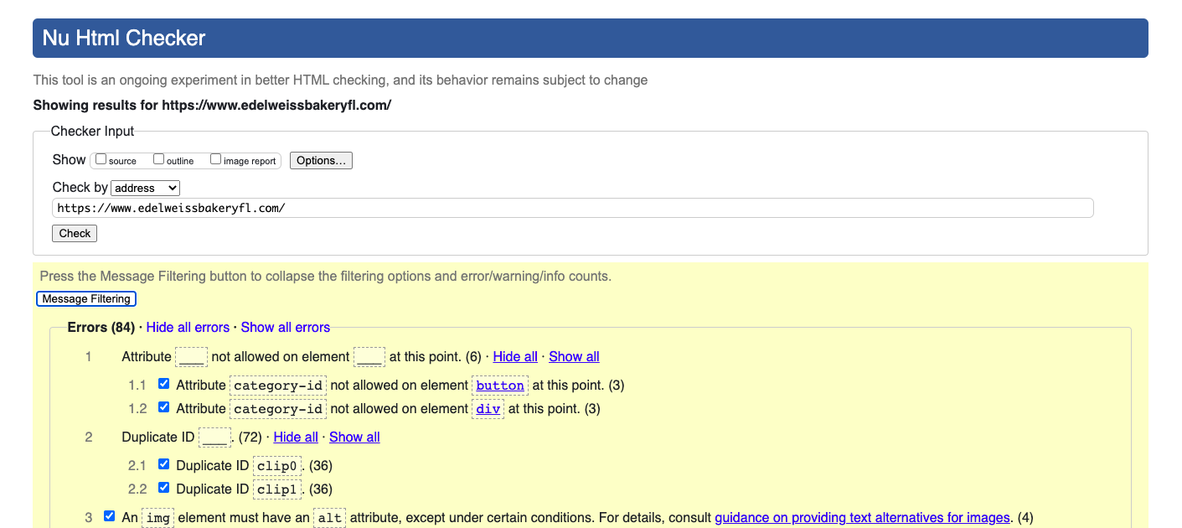The height and width of the screenshot is (528, 1182).
Task: Uncheck Duplicate ID clip1 filter
Action: tap(164, 489)
